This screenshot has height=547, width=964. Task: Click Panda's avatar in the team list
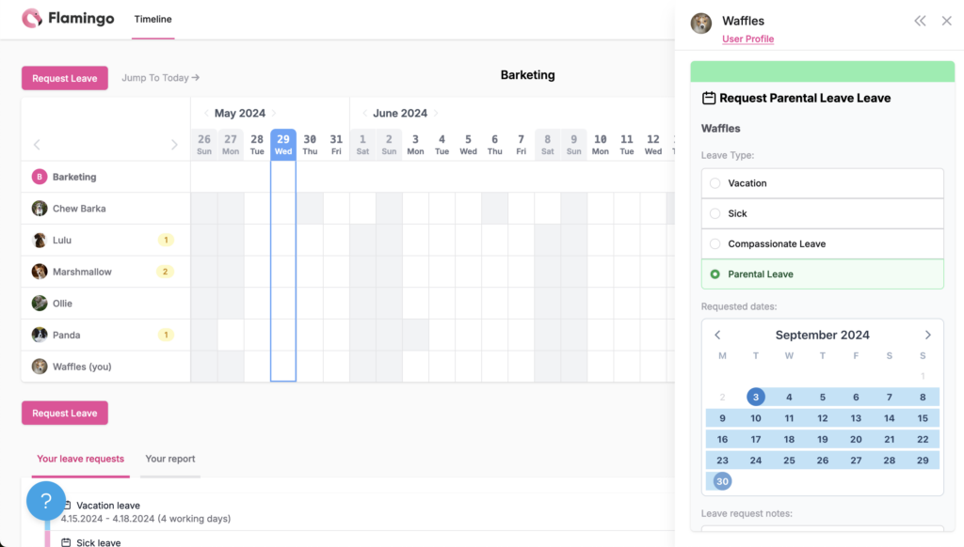pos(40,335)
